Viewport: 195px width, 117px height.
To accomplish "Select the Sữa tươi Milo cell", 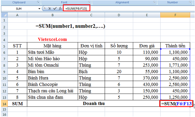I will point(52,52).
